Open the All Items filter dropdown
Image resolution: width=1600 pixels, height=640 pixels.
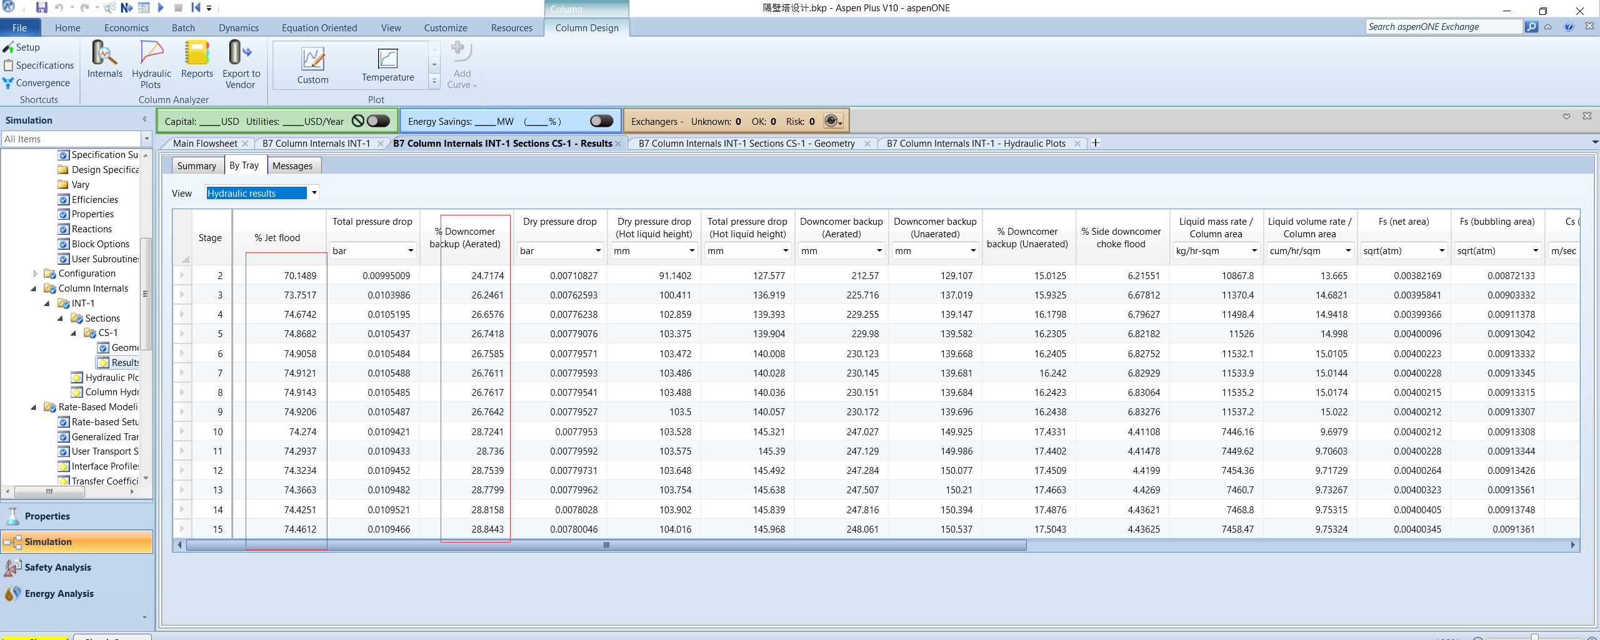click(x=146, y=139)
